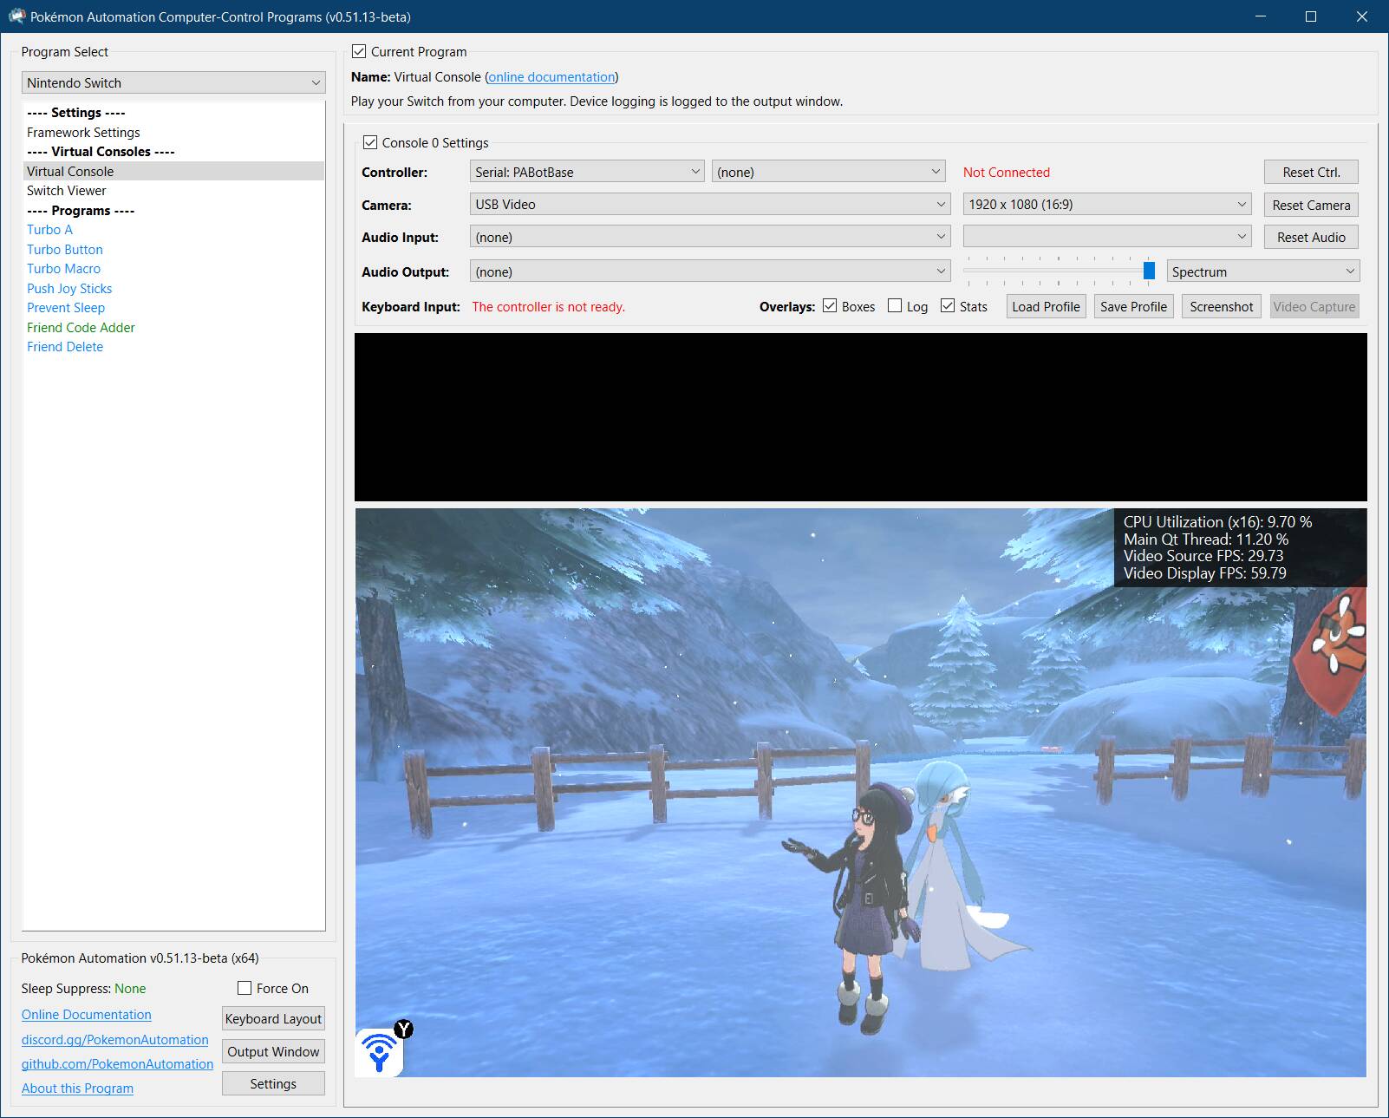
Task: Expand the Serial: PABotBase controller dropdown
Action: (x=587, y=172)
